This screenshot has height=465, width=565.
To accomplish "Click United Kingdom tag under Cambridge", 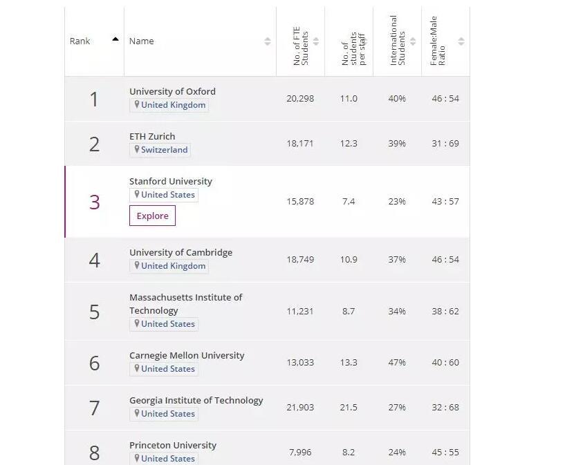I will [x=173, y=266].
